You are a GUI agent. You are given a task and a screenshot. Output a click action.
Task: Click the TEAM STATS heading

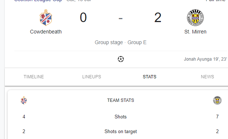(121, 100)
